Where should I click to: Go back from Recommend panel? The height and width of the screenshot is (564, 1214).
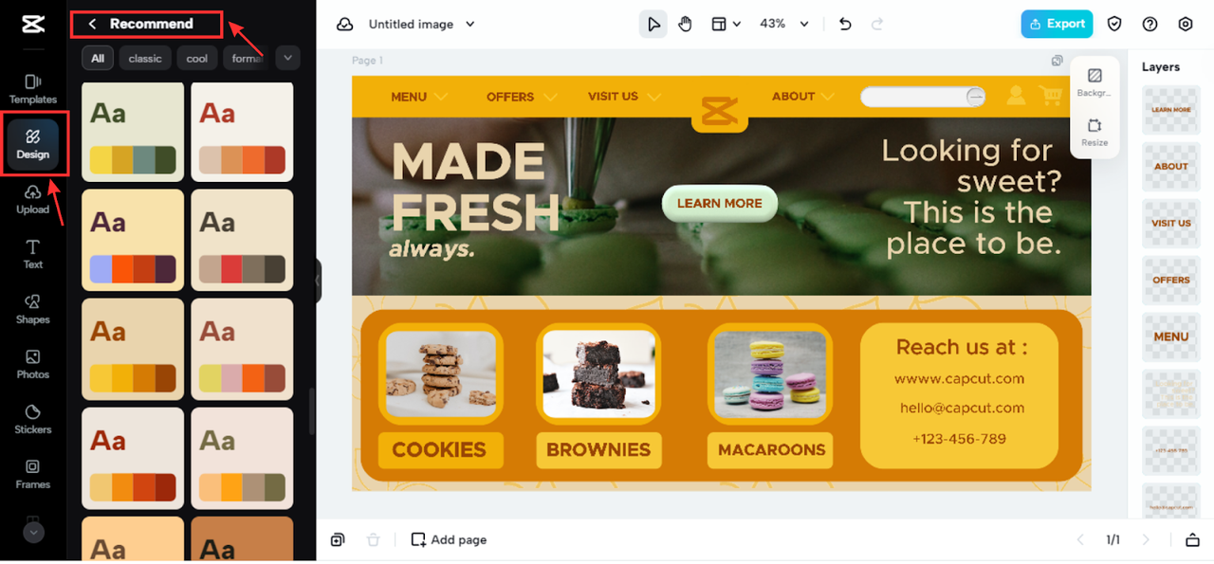(x=92, y=24)
